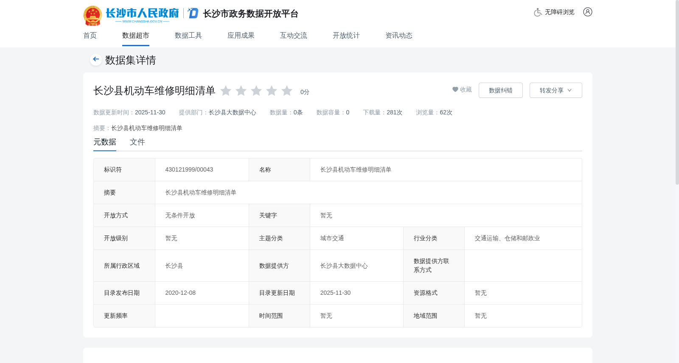The width and height of the screenshot is (679, 363).
Task: Open the 数据工具 navigation item
Action: tap(188, 36)
